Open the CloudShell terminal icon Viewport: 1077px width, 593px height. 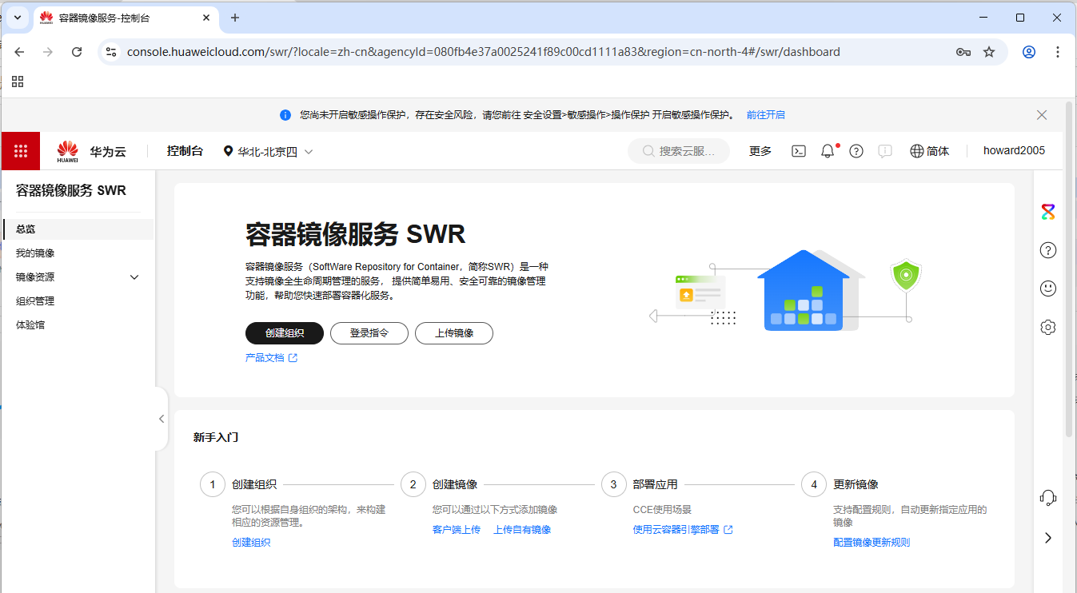[799, 151]
